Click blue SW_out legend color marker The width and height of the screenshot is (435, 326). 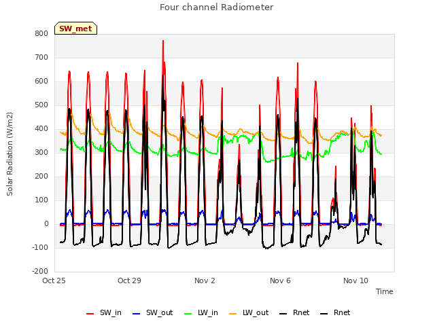136,314
